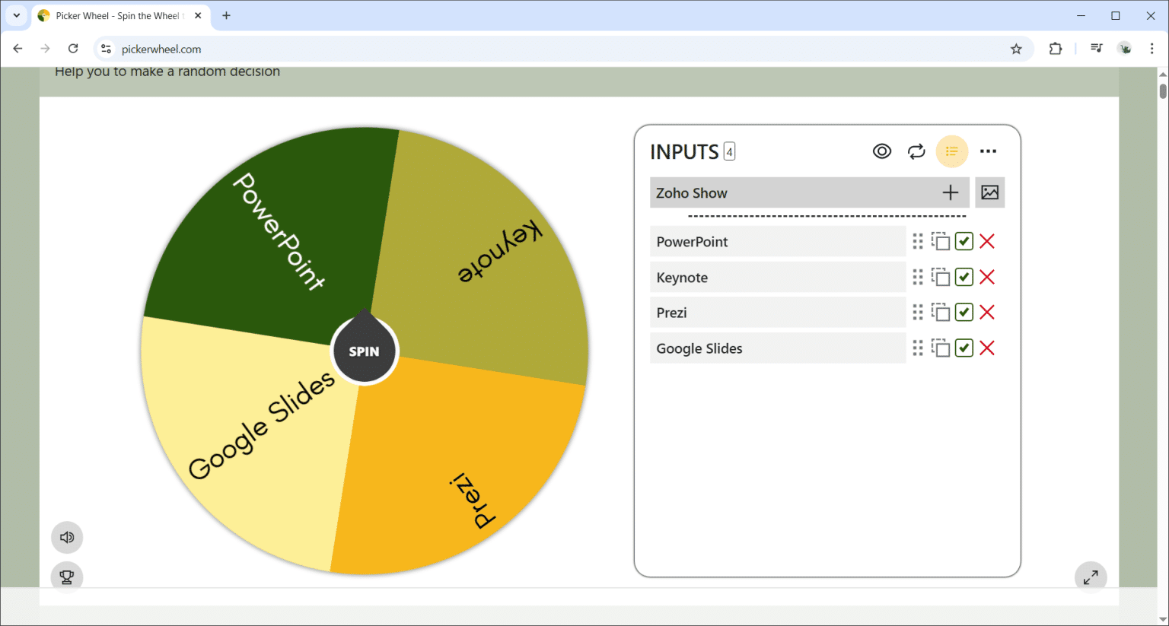The width and height of the screenshot is (1169, 626).
Task: Click the hide inputs eye icon
Action: point(881,151)
